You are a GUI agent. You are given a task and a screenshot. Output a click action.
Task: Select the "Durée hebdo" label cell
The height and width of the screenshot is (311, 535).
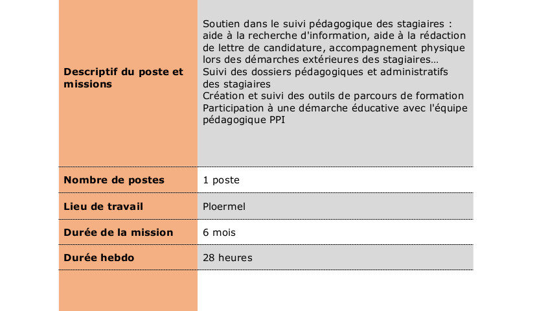[x=99, y=258]
